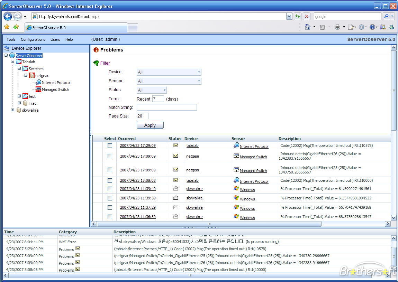Expand the skywalkre tree node
Image resolution: width=398 pixels, height=282 pixels.
[x=12, y=110]
